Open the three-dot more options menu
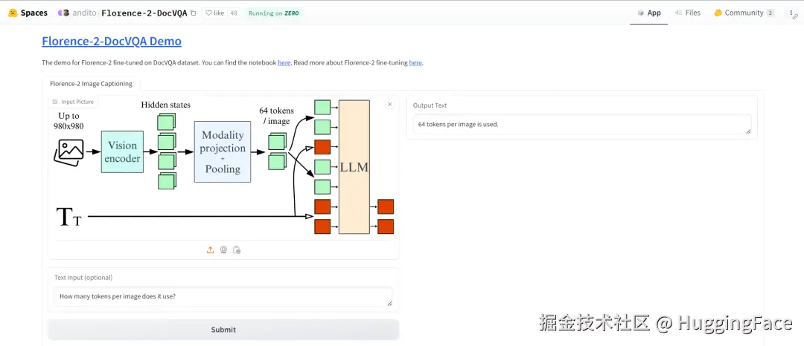 coord(791,13)
